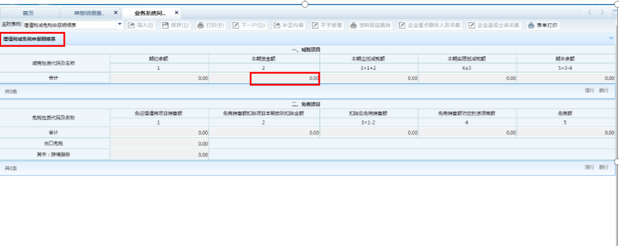Click the 其中：跨境服务 row label

[x=55, y=155]
